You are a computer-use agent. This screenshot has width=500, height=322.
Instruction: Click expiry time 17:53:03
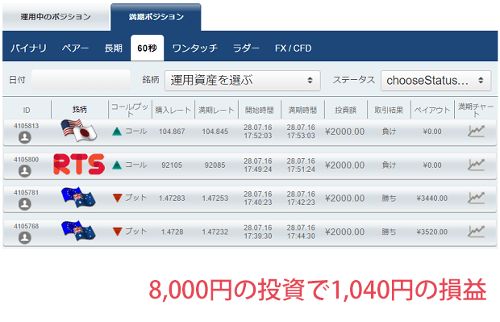[301, 136]
